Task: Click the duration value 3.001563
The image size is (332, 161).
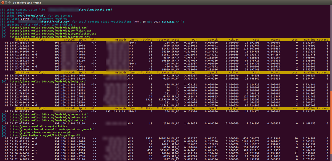Action: [x=191, y=94]
